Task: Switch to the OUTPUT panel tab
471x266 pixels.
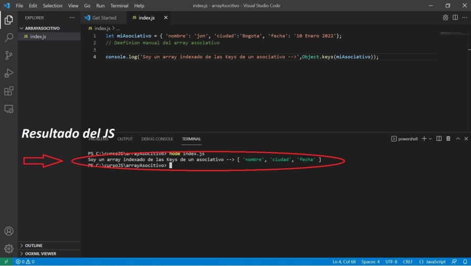Action: [125, 139]
